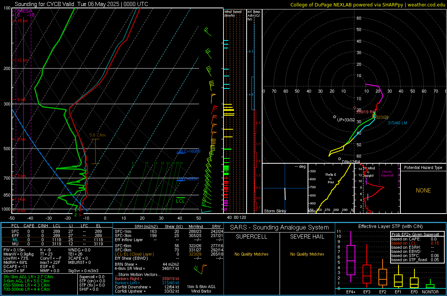Click the MeanW = 0.9g/kg value

tap(18, 254)
